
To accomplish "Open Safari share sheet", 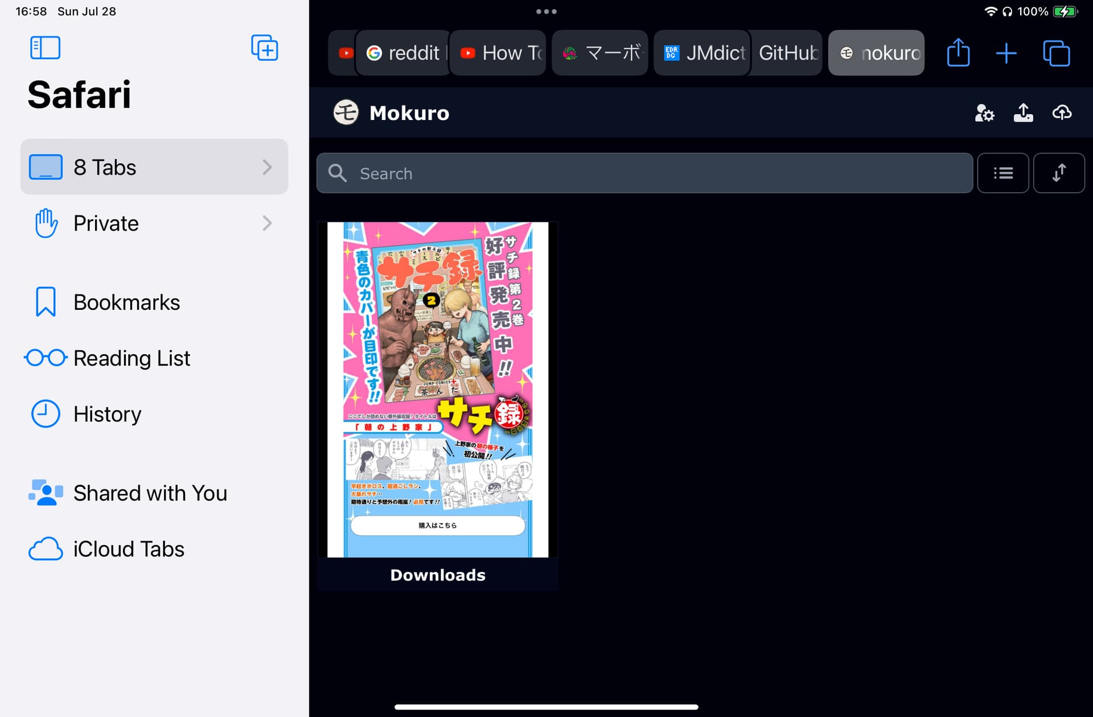I will 959,53.
